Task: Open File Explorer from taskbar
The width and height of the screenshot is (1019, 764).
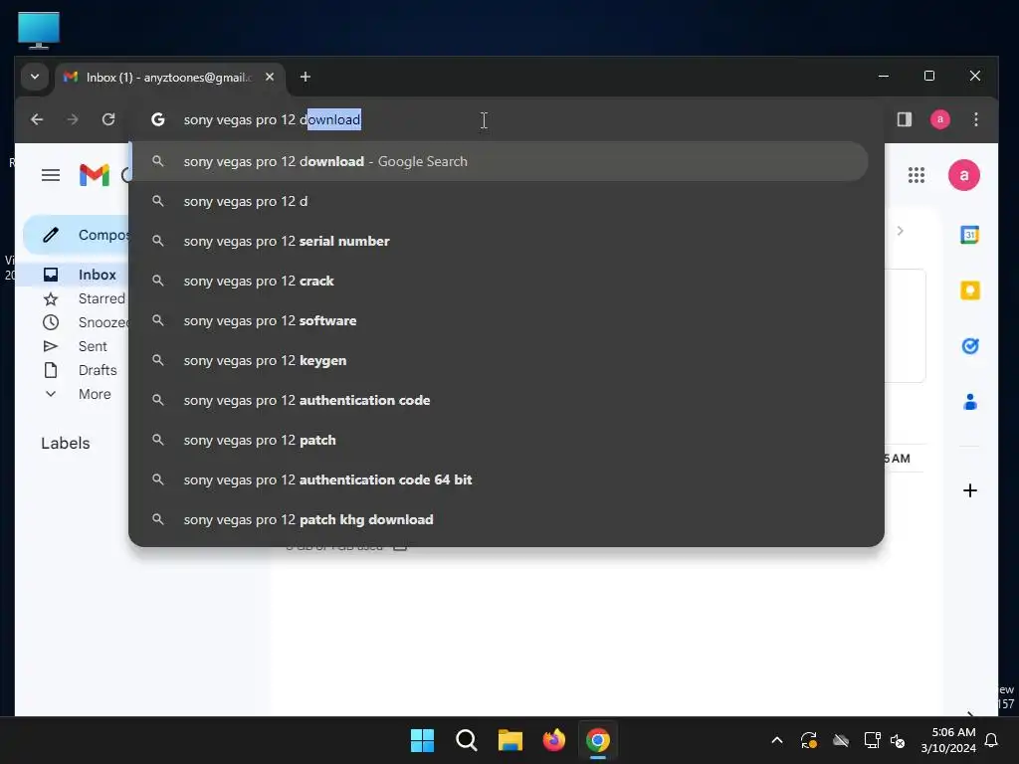Action: click(510, 740)
